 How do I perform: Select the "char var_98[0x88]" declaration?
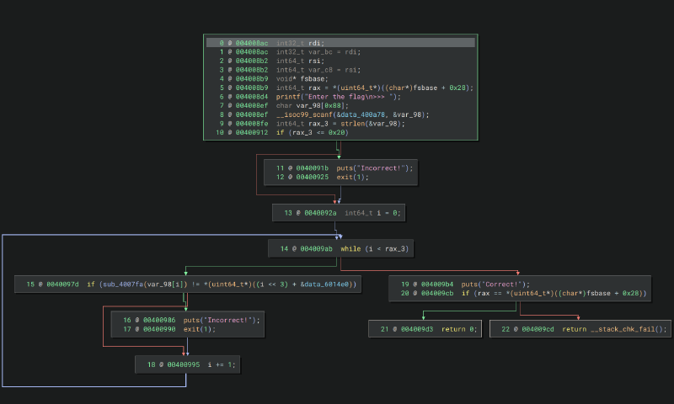click(x=312, y=106)
